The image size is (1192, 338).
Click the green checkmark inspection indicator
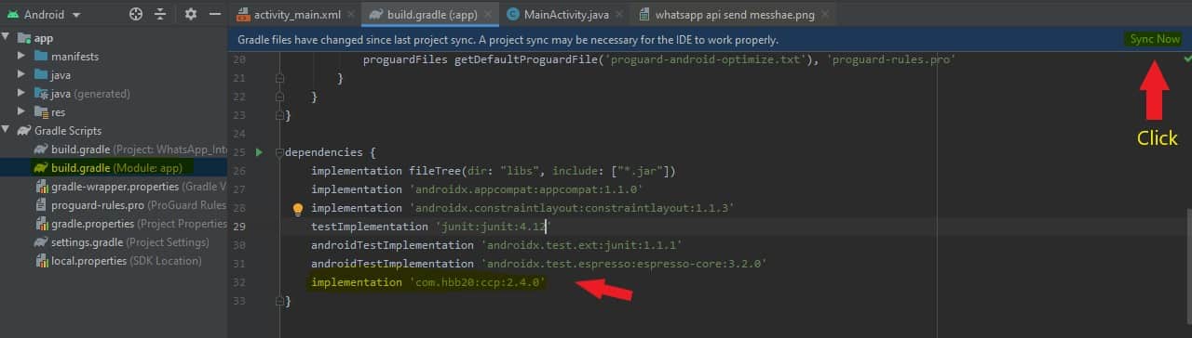[1187, 58]
